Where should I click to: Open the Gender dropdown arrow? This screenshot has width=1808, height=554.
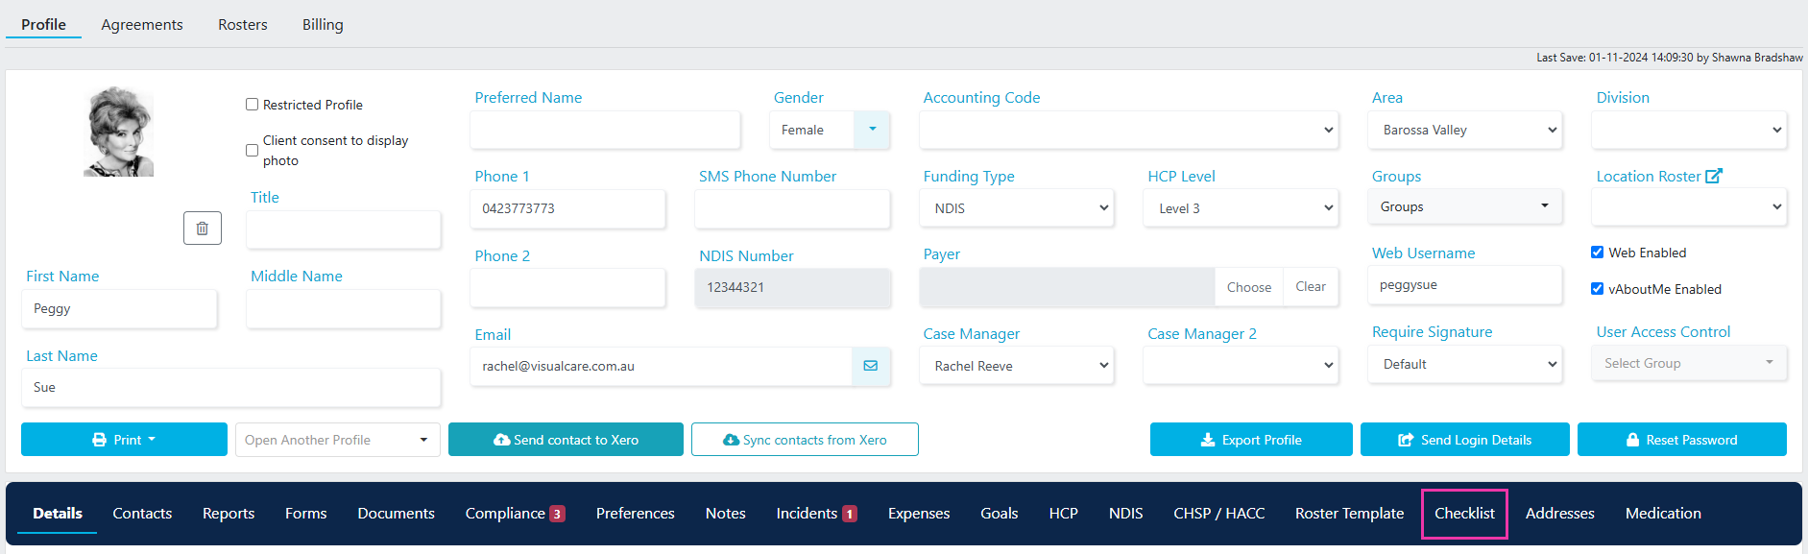(x=872, y=130)
